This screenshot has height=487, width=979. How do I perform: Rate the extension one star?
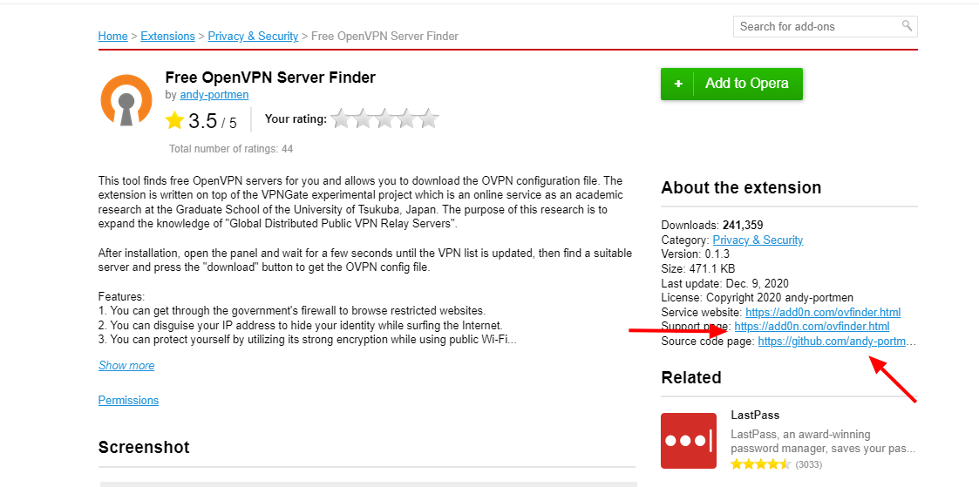click(341, 118)
